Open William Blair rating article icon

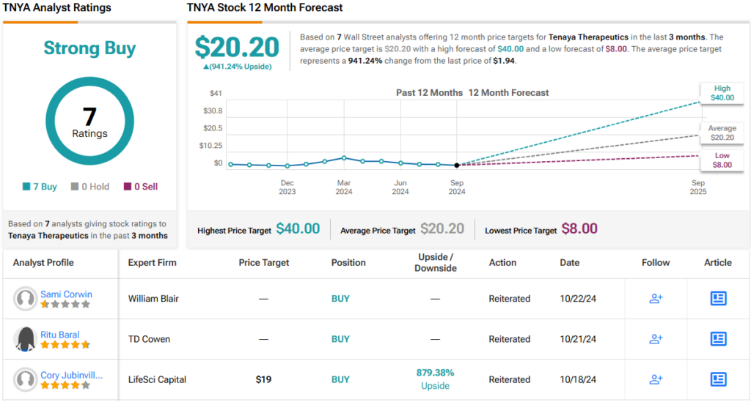point(718,299)
